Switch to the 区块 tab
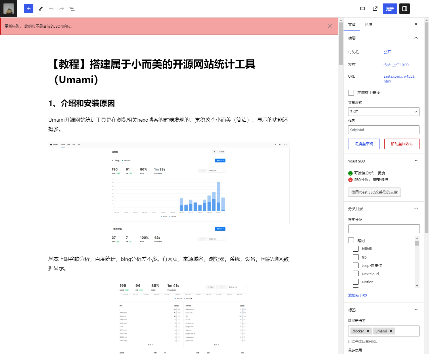 pos(369,24)
